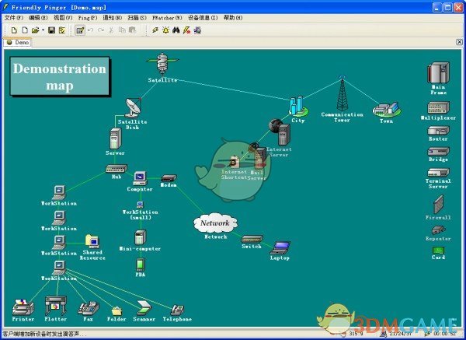Select the WorkStation (small) icon
Screen dimensions: 466x340
tap(140, 205)
